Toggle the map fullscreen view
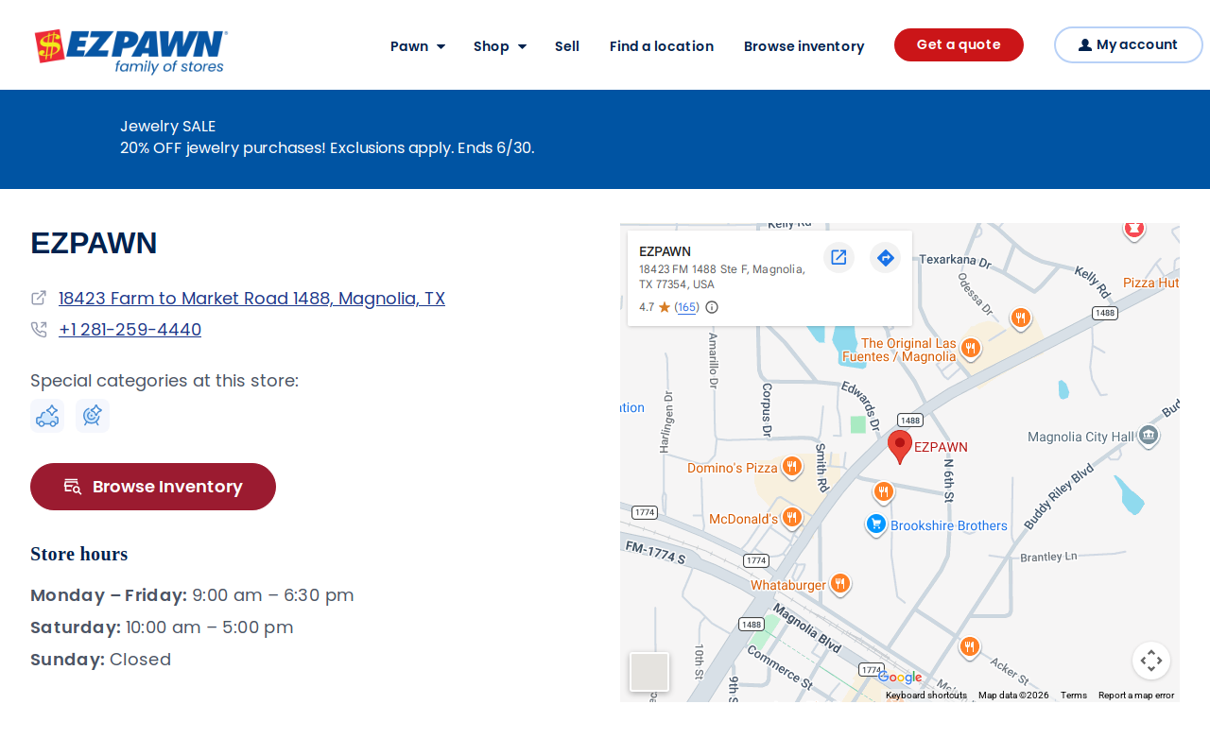The image size is (1210, 756). pos(1151,661)
